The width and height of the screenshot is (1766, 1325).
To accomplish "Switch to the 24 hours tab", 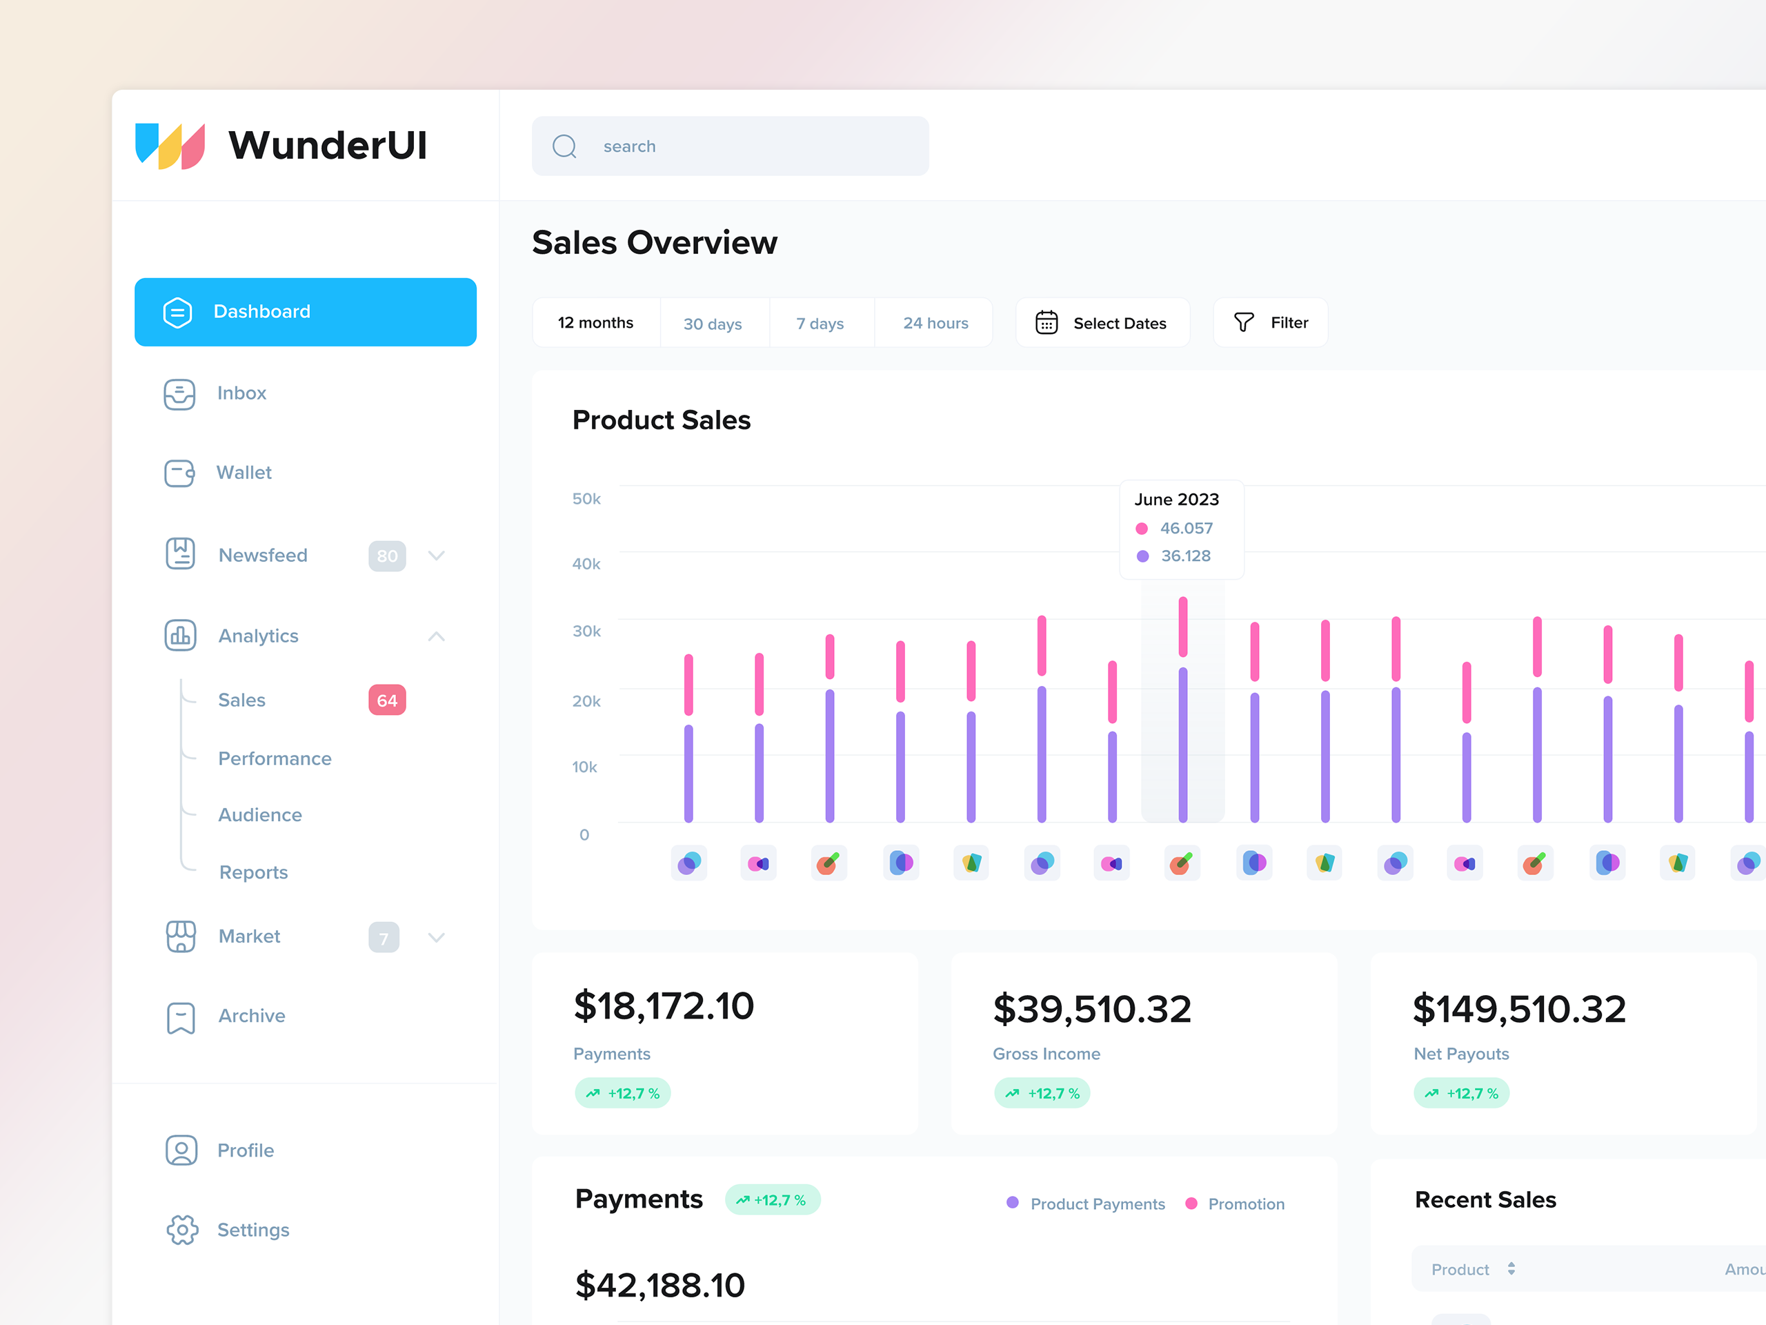I will coord(935,323).
